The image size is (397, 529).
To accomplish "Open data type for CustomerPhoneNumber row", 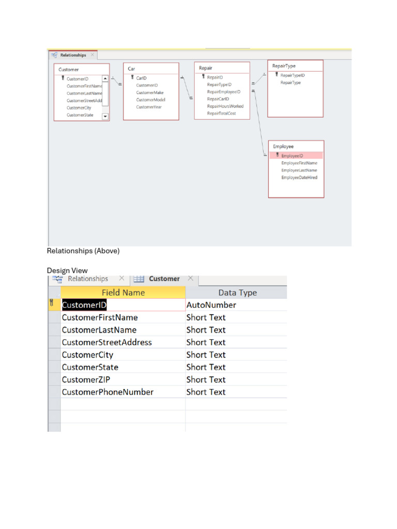I will click(236, 392).
